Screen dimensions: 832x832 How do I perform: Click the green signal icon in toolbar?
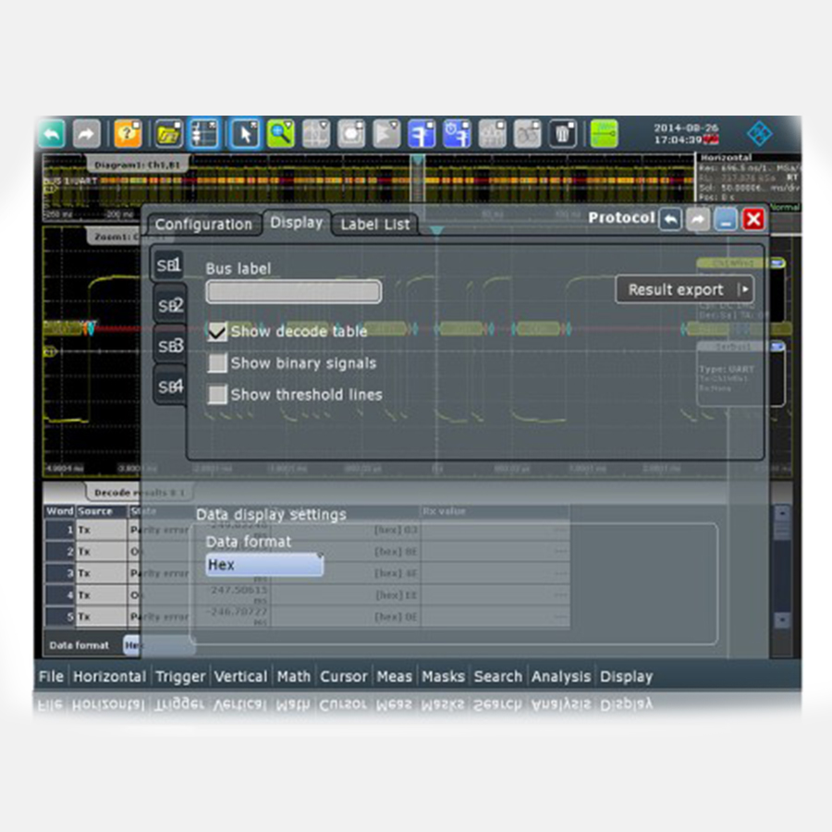point(604,134)
